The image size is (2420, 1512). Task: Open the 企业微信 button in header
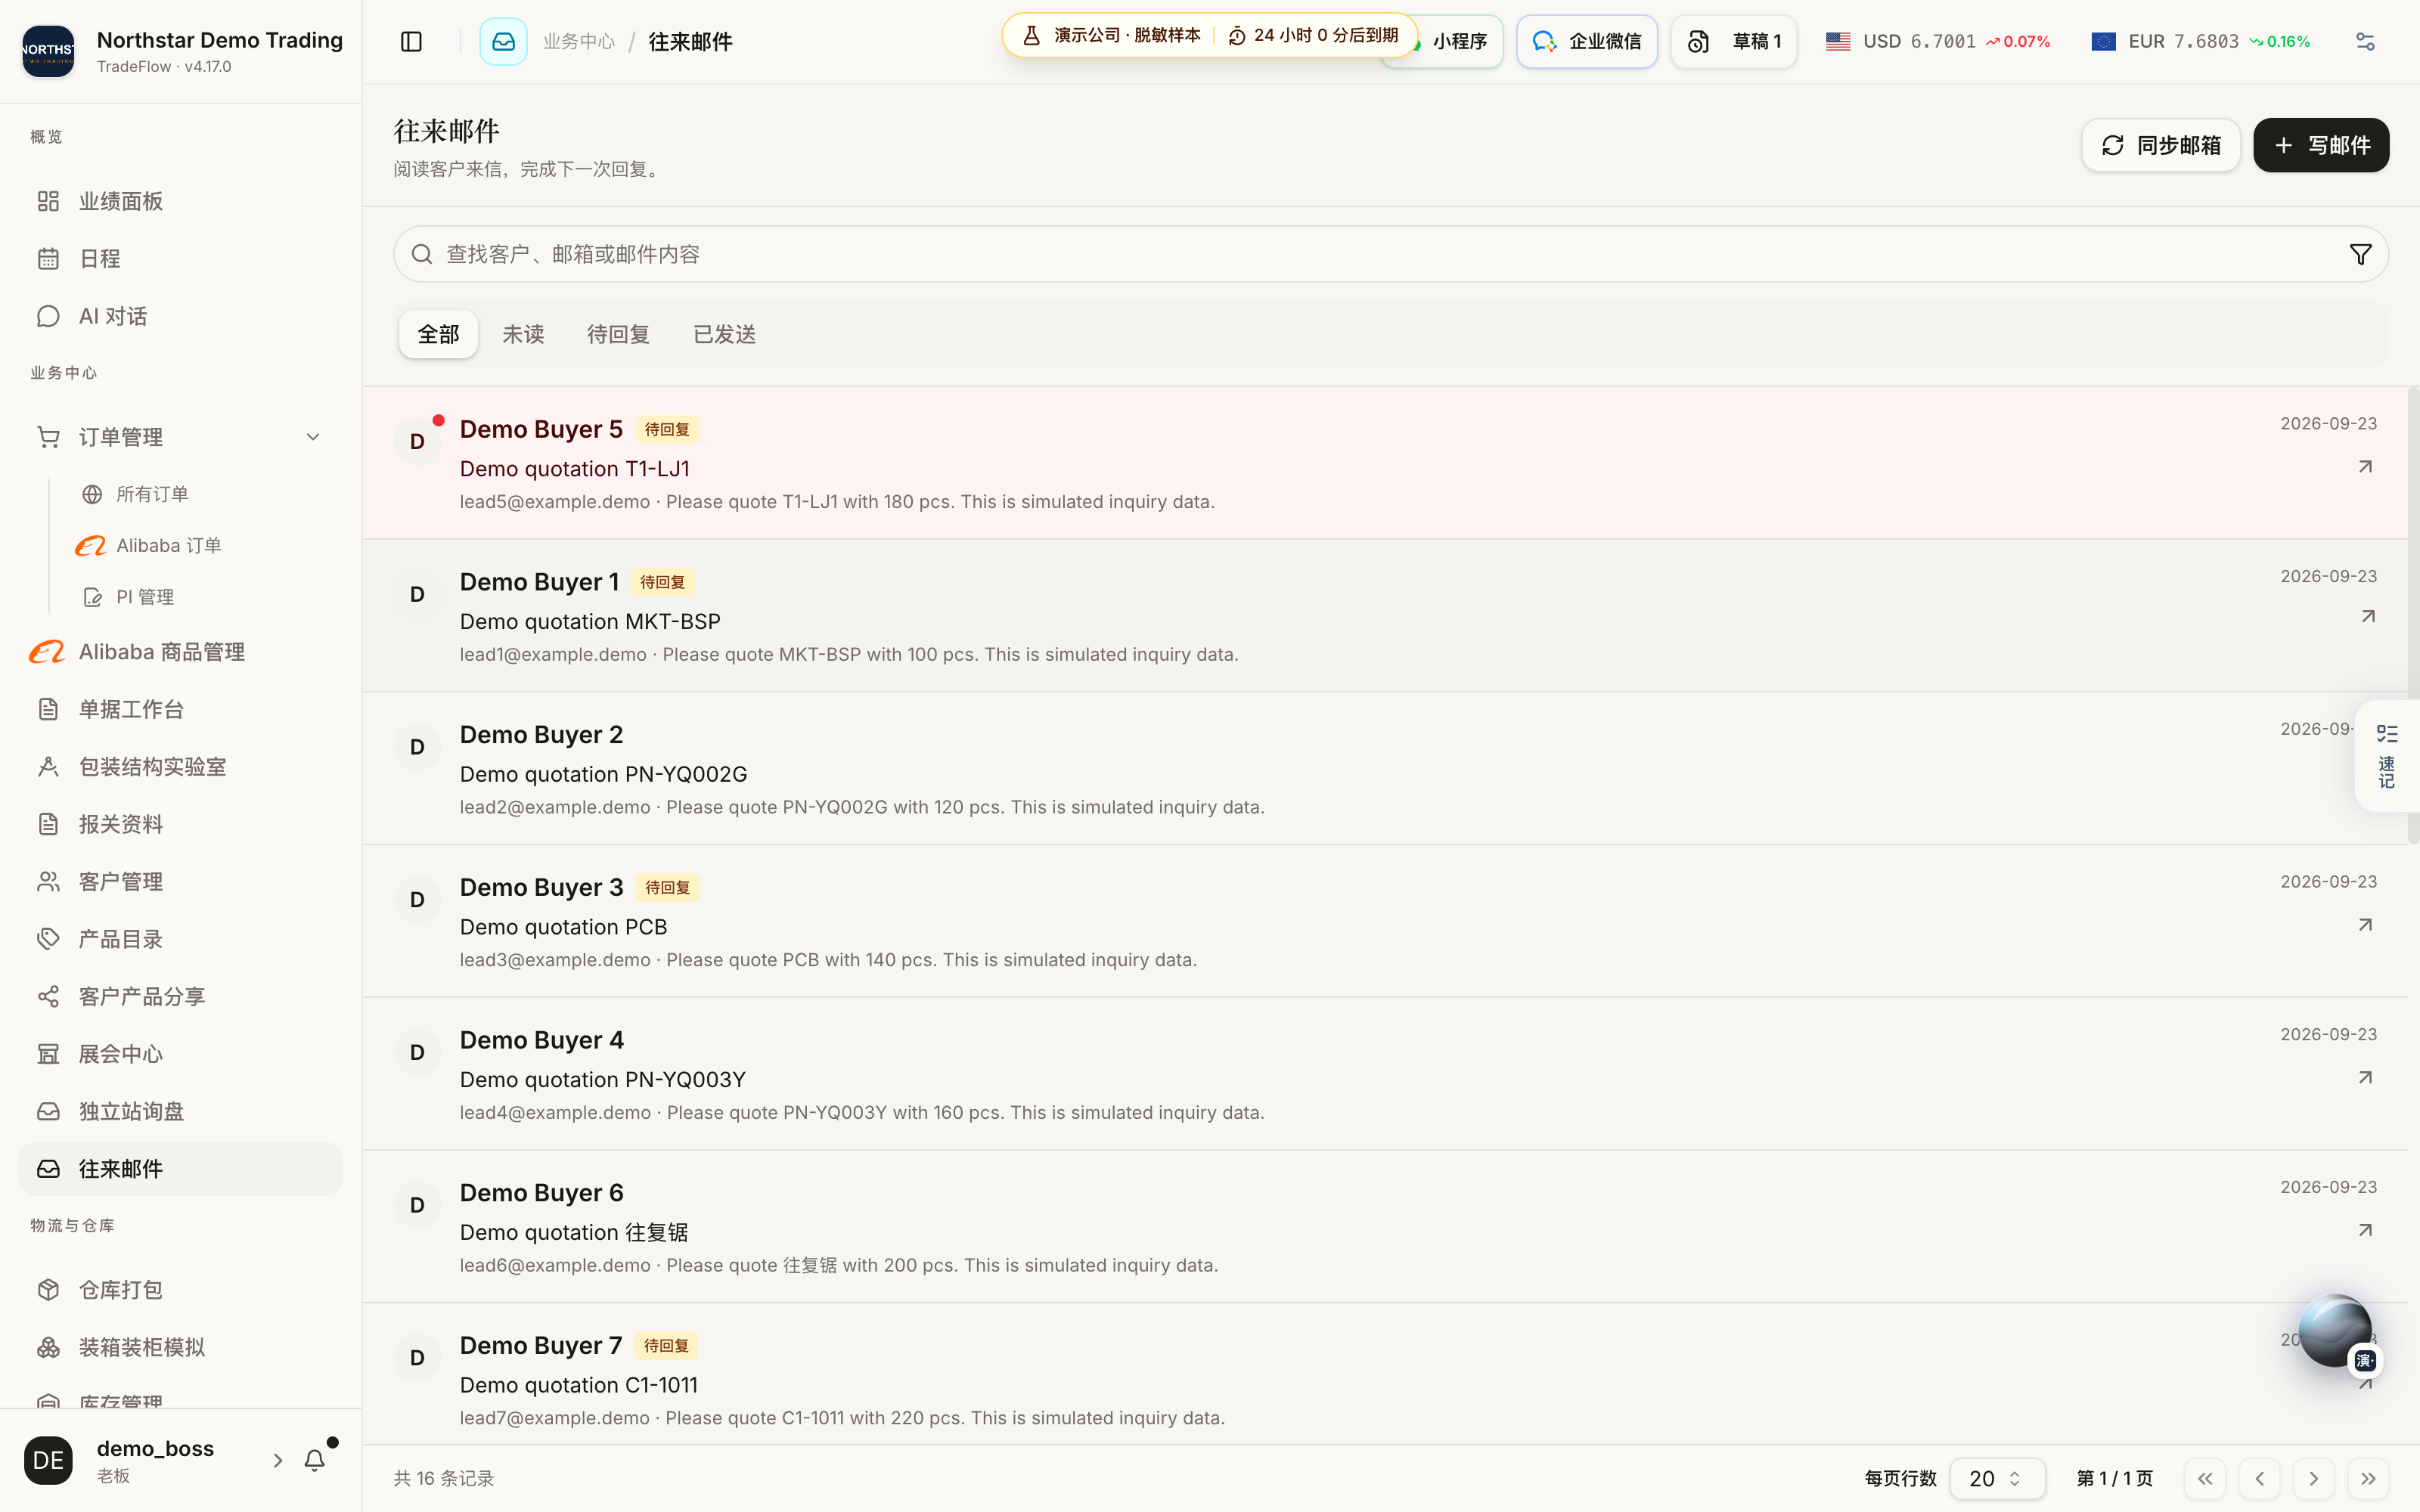click(1587, 41)
